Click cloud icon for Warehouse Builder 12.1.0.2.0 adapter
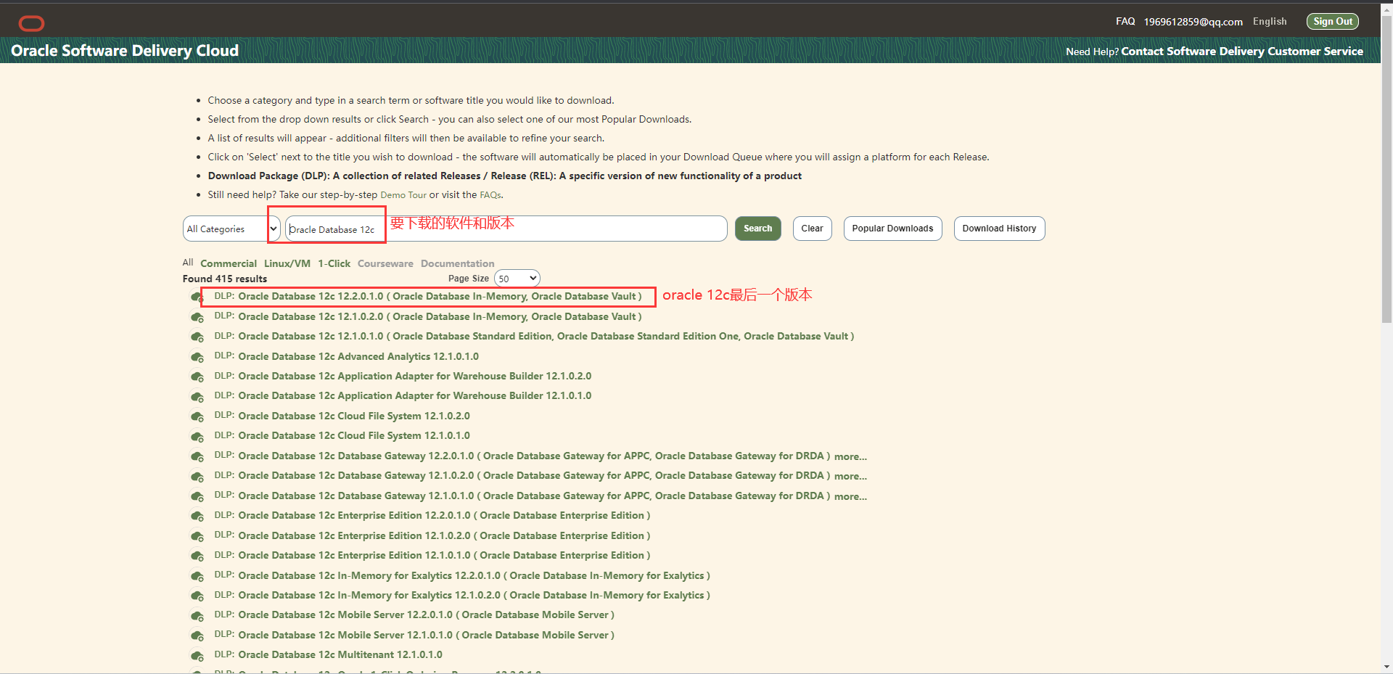 [197, 377]
